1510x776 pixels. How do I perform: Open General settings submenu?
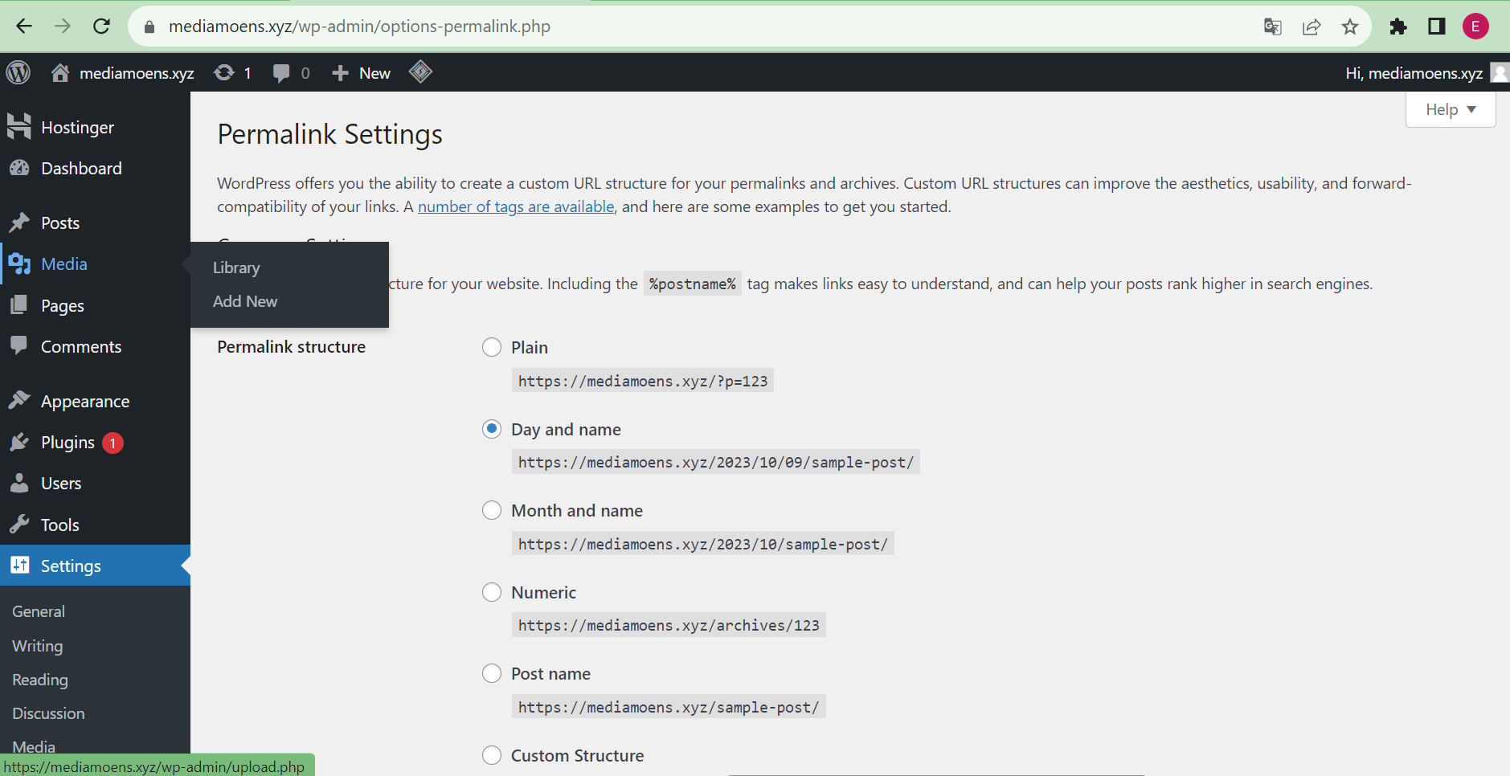[x=39, y=611]
